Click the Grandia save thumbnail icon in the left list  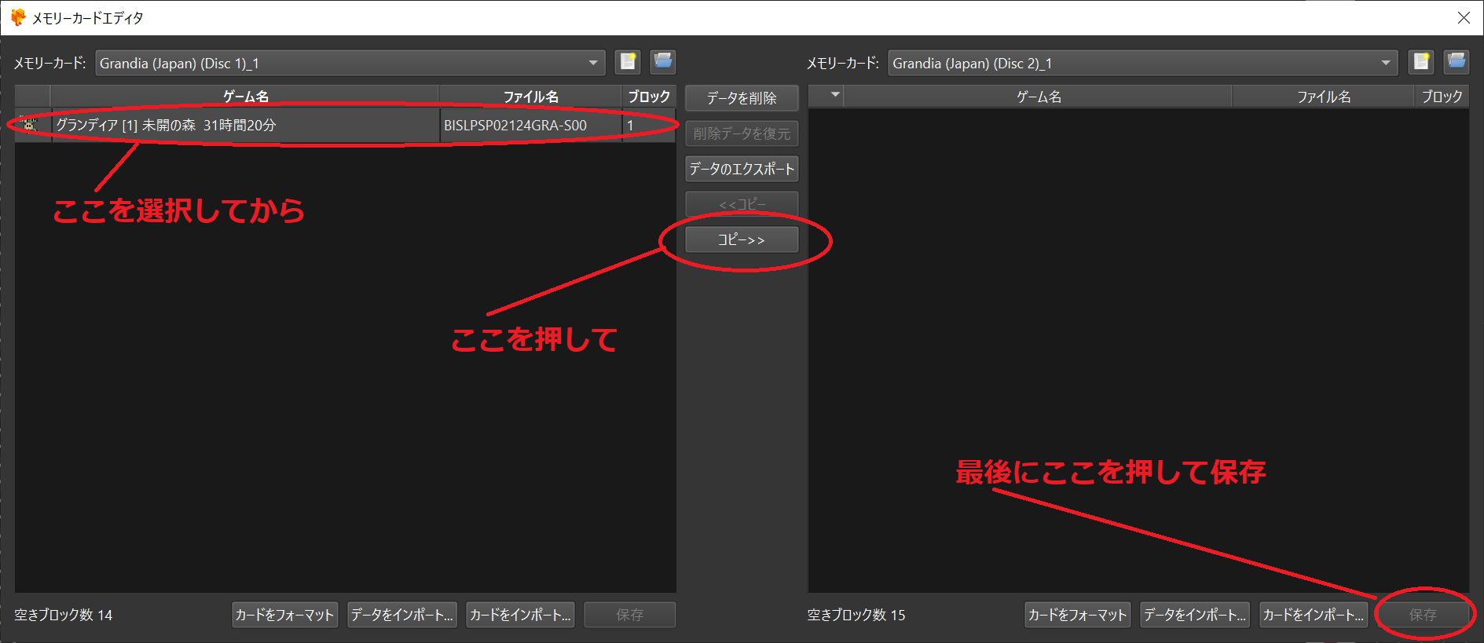coord(29,126)
